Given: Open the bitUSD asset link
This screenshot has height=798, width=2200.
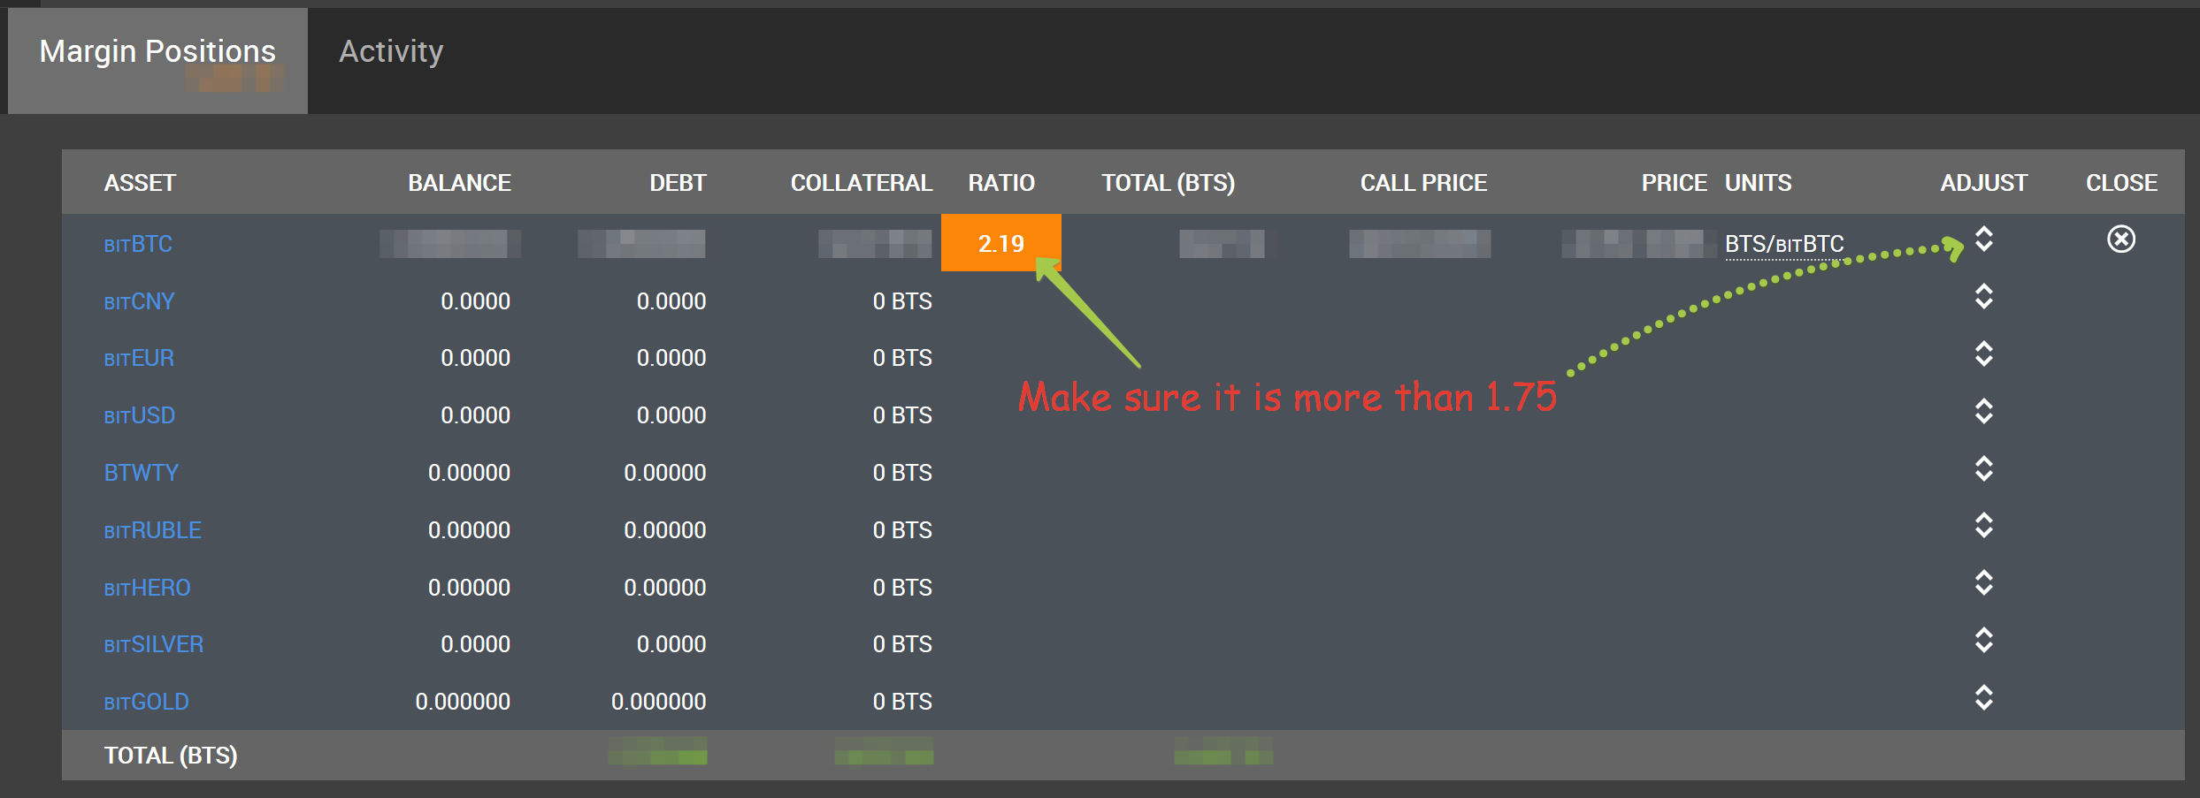Looking at the screenshot, I should coord(140,416).
